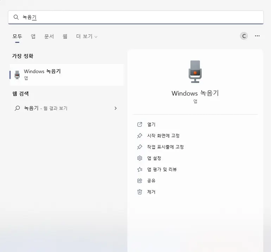Click the search field containing 녹음기
This screenshot has width=271, height=252.
point(135,17)
